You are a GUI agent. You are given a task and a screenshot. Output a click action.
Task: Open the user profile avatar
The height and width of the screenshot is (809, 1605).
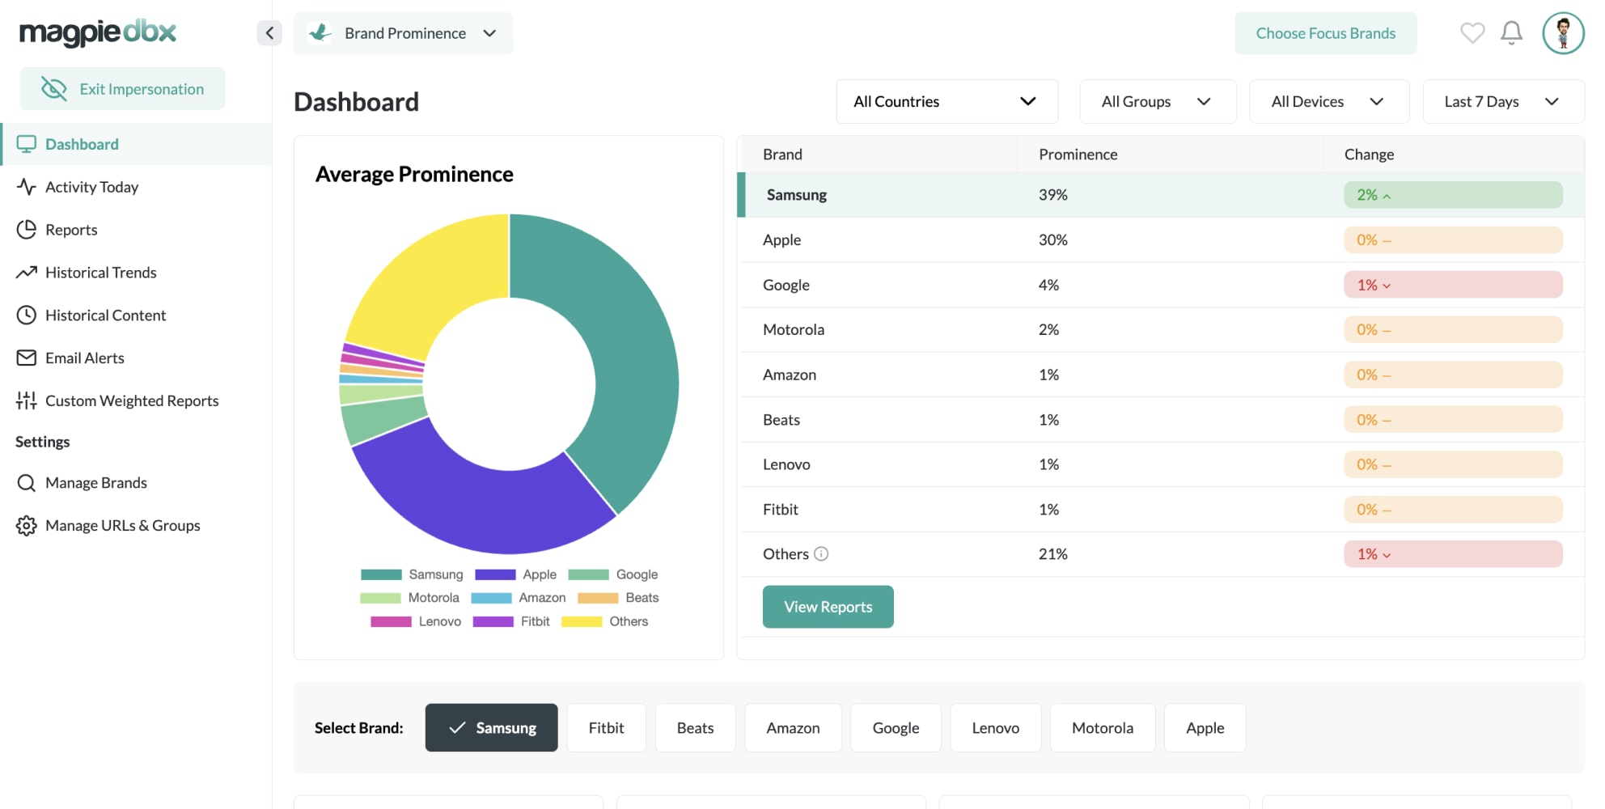[x=1563, y=33]
